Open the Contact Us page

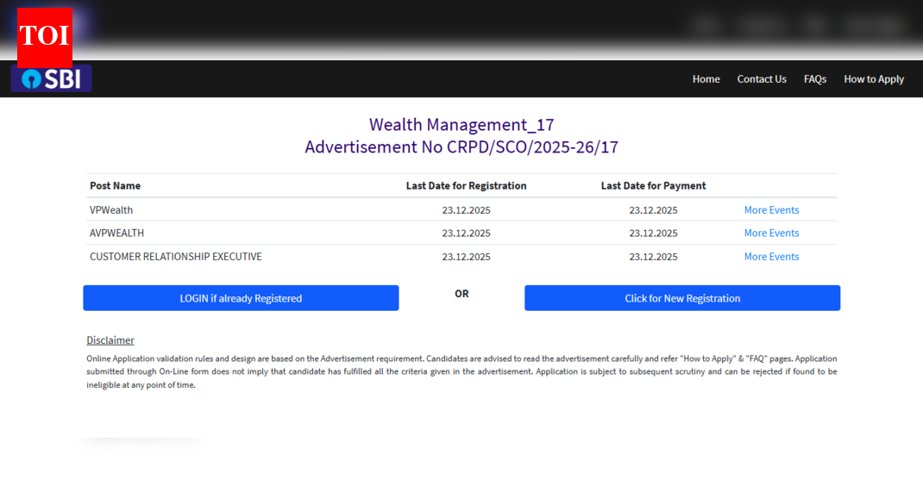point(761,78)
